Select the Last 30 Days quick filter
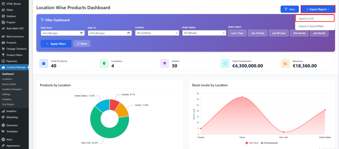 click(x=258, y=33)
